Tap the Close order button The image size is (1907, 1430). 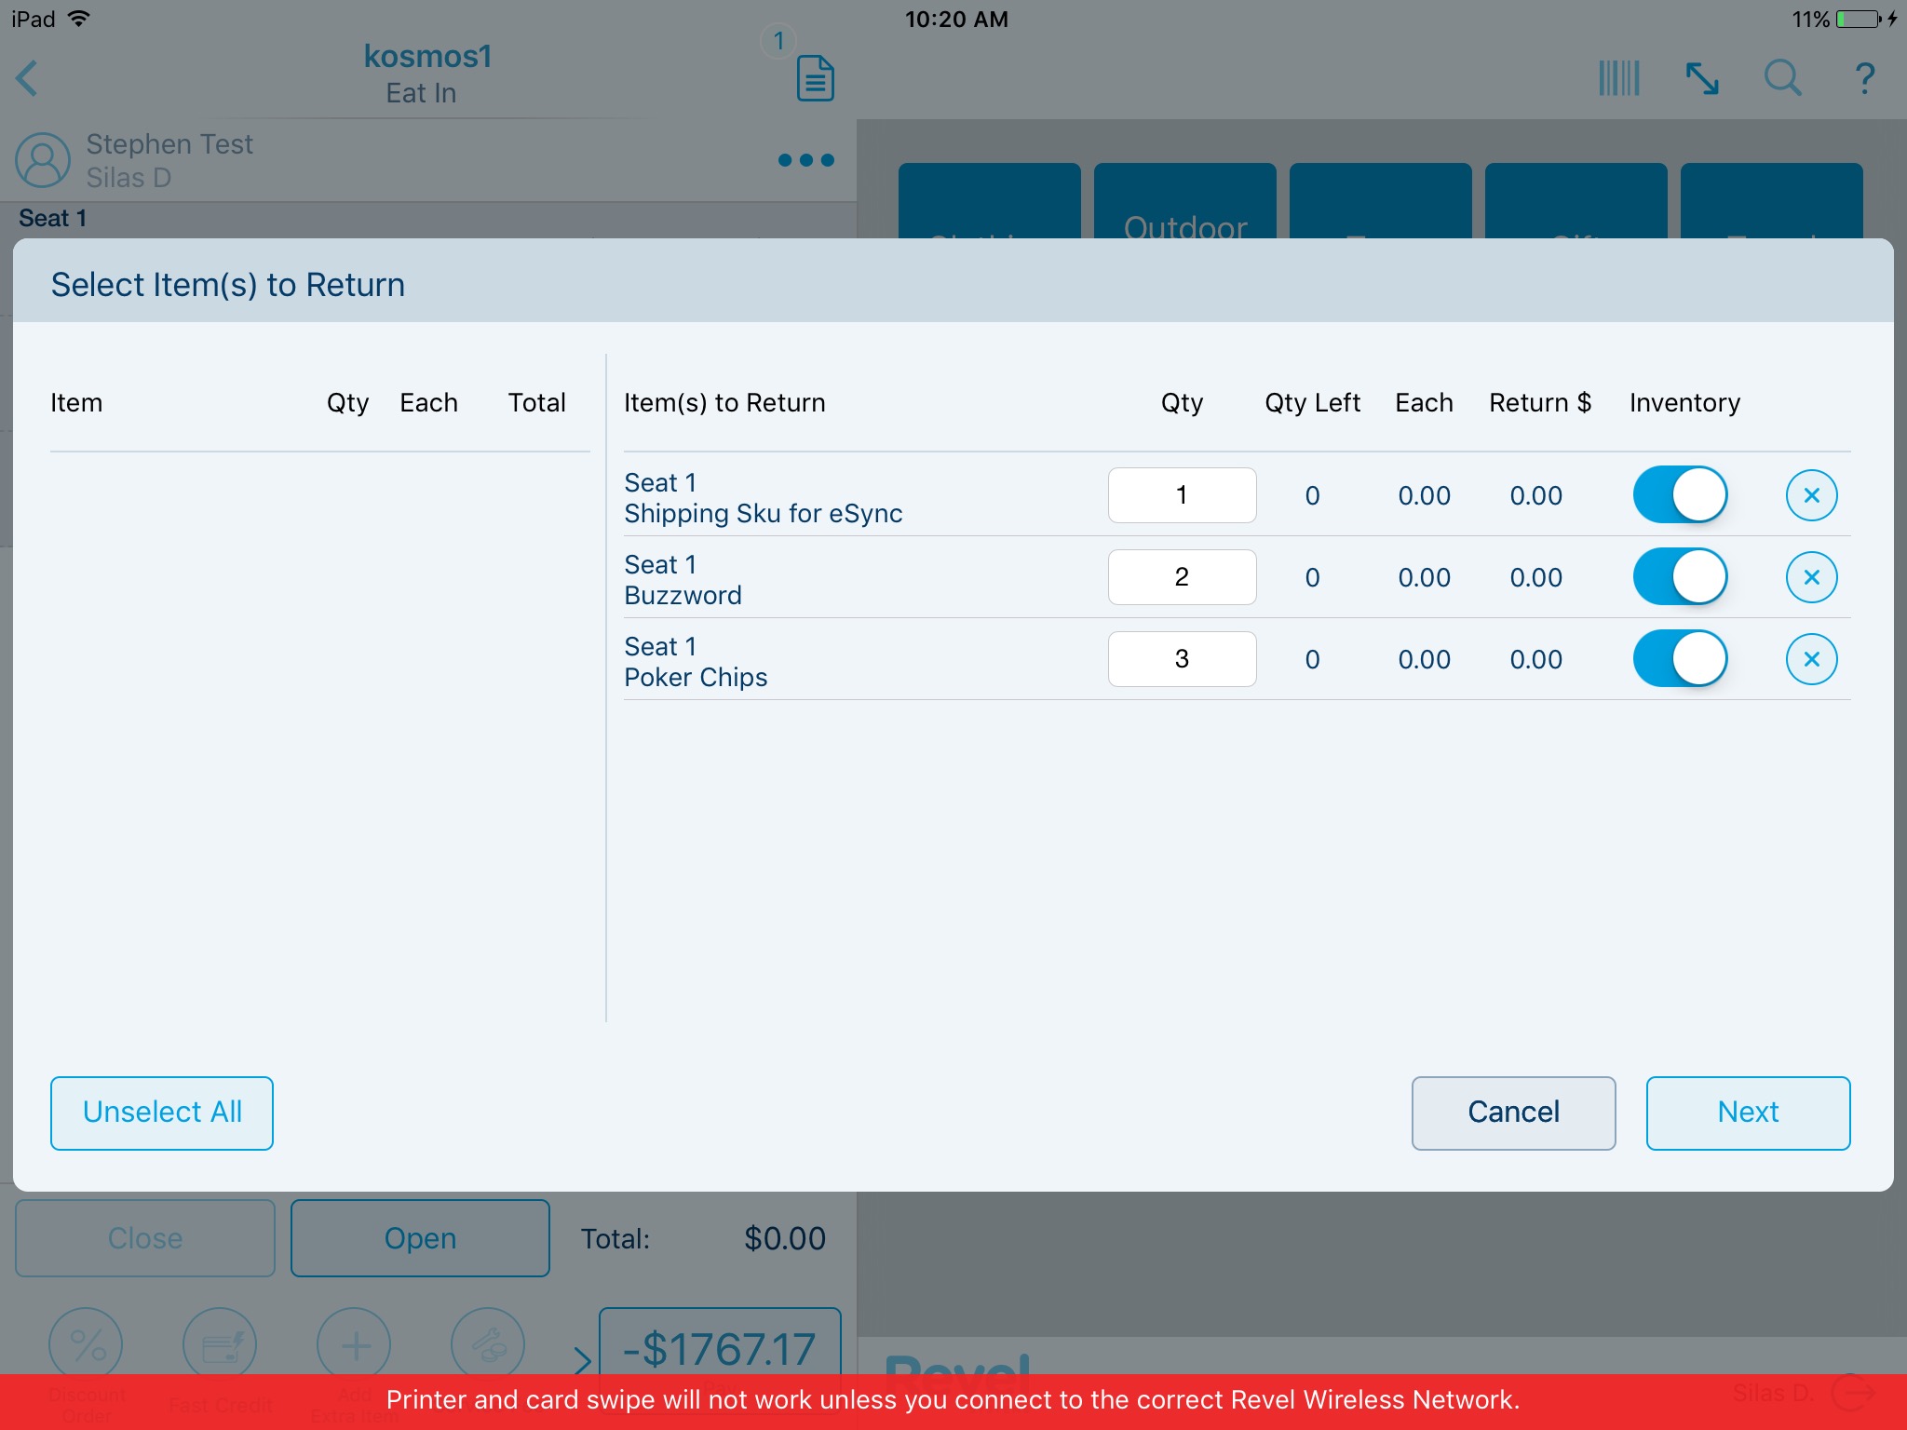pos(145,1238)
